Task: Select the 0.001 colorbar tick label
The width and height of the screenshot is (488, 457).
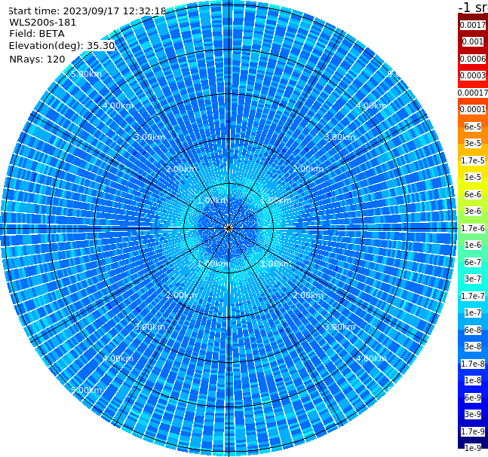Action: point(473,41)
